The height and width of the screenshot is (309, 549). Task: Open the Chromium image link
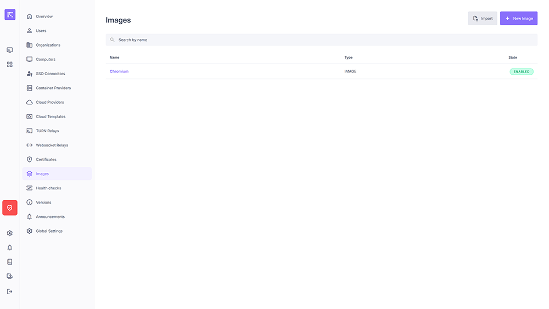coord(119,71)
